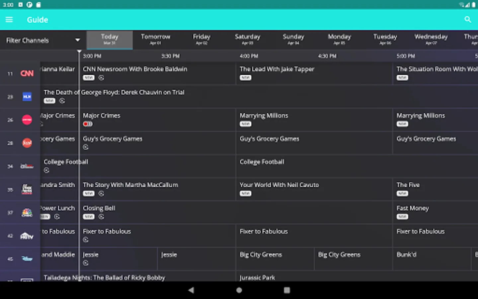Viewport: 478px width, 299px height.
Task: Select the channel 26 pink logo
Action: click(27, 120)
